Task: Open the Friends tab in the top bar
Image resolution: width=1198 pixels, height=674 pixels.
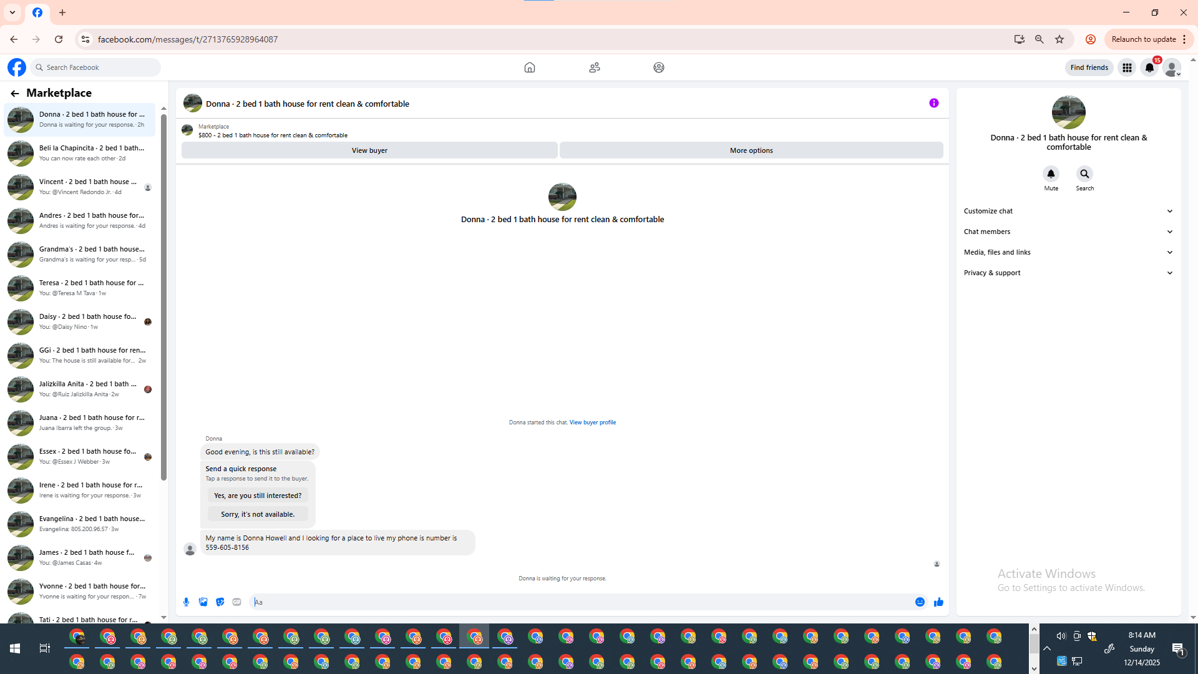Action: click(594, 67)
